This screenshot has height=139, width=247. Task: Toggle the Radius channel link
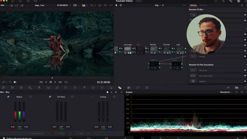(8, 97)
